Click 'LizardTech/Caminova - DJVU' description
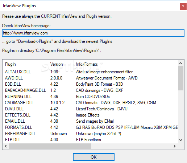This screenshot has height=163, width=187. pos(102,109)
